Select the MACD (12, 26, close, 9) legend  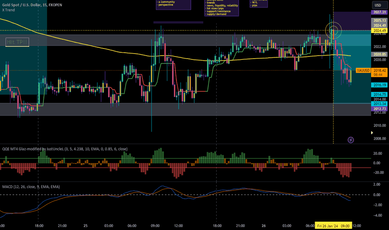pos(31,187)
